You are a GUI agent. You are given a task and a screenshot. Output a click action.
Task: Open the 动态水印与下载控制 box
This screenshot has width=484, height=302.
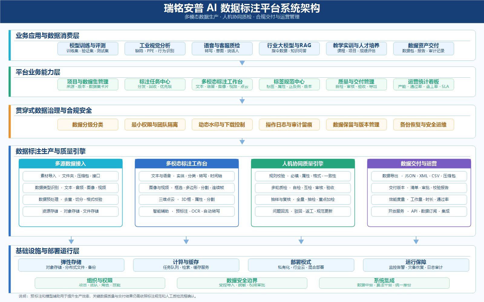point(222,124)
